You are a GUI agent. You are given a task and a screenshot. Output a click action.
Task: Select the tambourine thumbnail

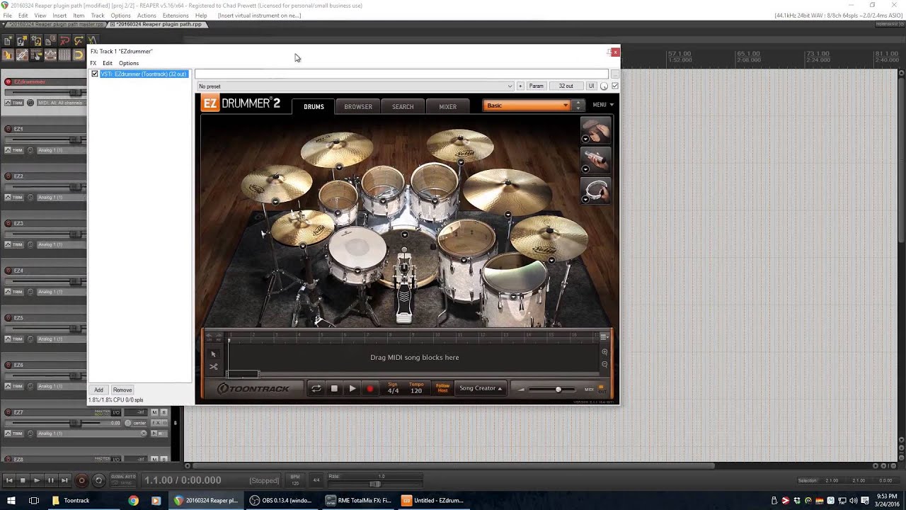point(595,191)
